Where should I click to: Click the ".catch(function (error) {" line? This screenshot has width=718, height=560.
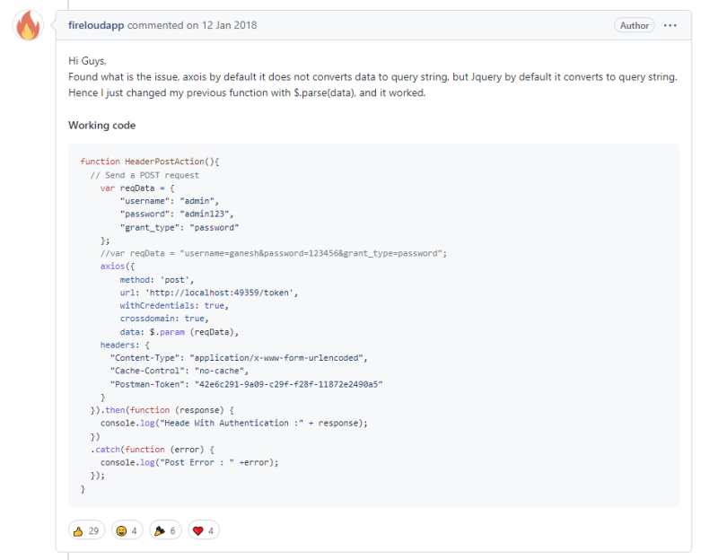coord(152,450)
